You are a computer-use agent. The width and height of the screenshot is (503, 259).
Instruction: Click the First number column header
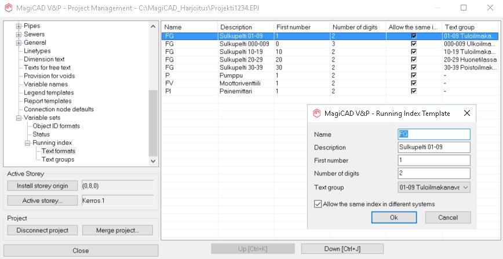(301, 27)
